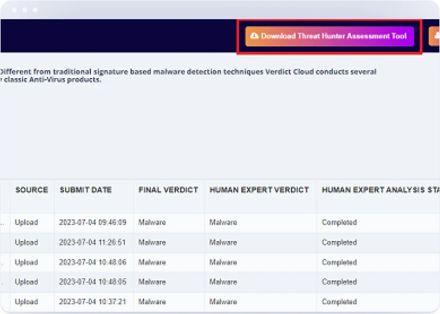
Task: Click the Download Threat Hunter Assessment Tool button
Action: coord(329,36)
